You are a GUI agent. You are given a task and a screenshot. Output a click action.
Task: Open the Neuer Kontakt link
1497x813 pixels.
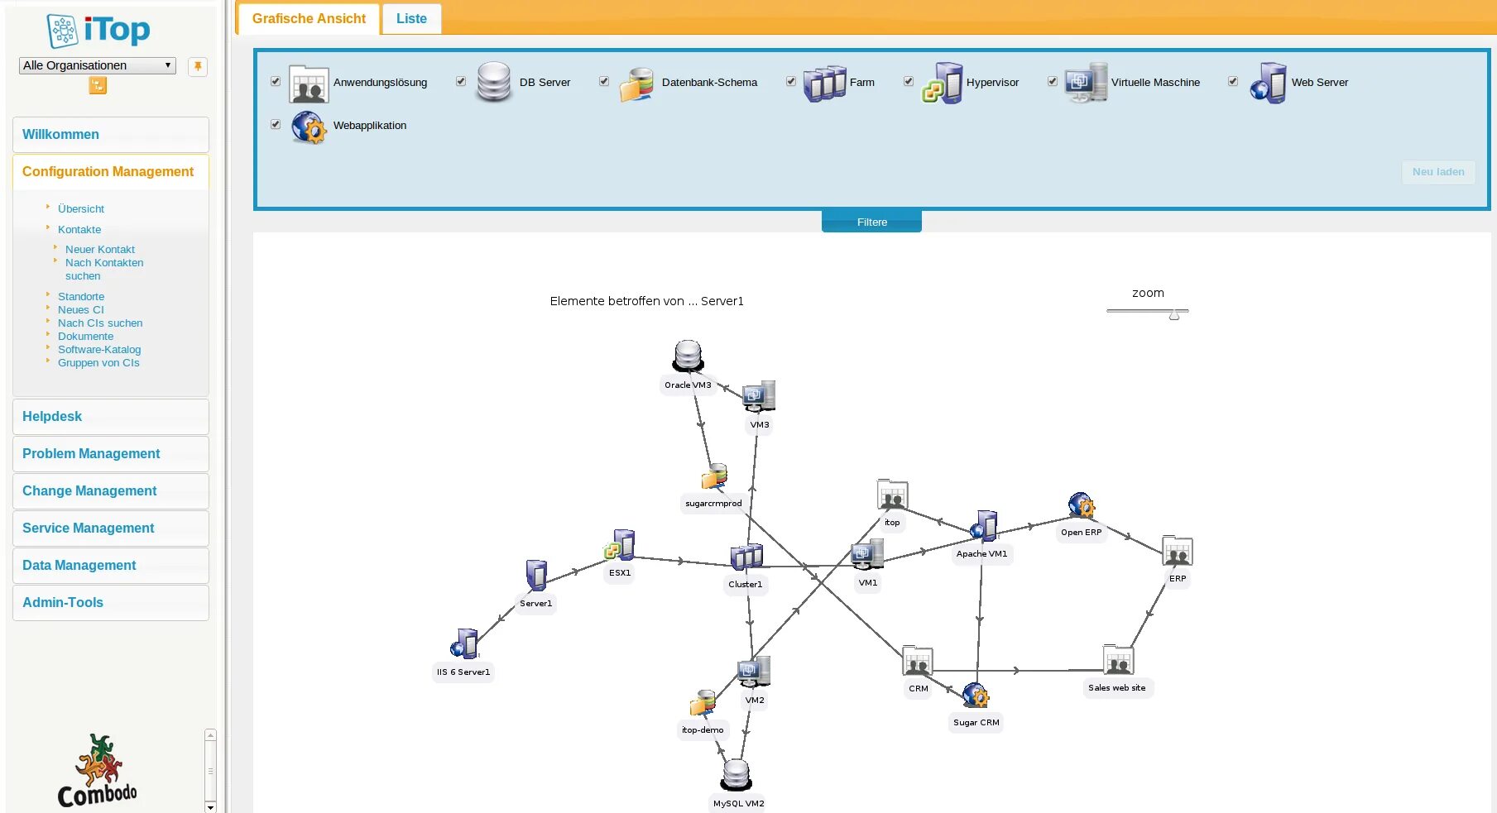pyautogui.click(x=100, y=249)
